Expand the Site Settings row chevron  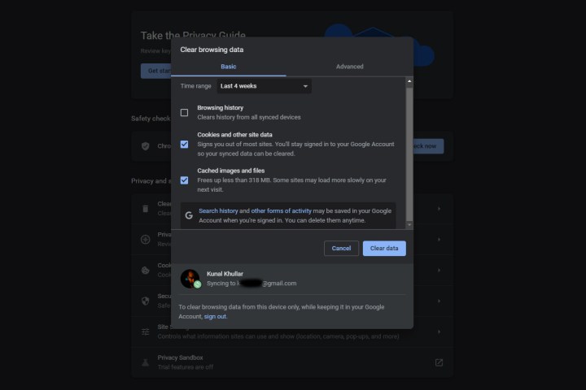439,331
